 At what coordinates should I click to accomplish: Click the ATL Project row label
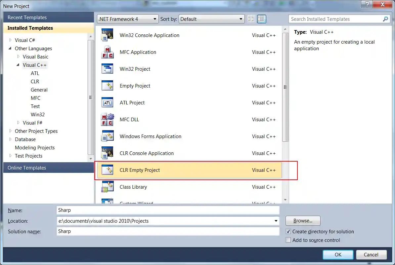132,102
